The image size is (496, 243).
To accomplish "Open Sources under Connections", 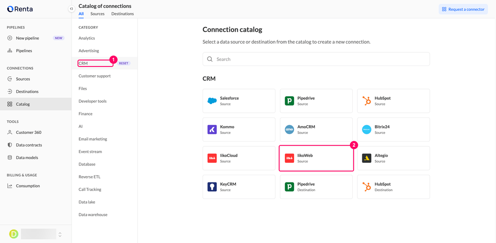I will coord(36,79).
